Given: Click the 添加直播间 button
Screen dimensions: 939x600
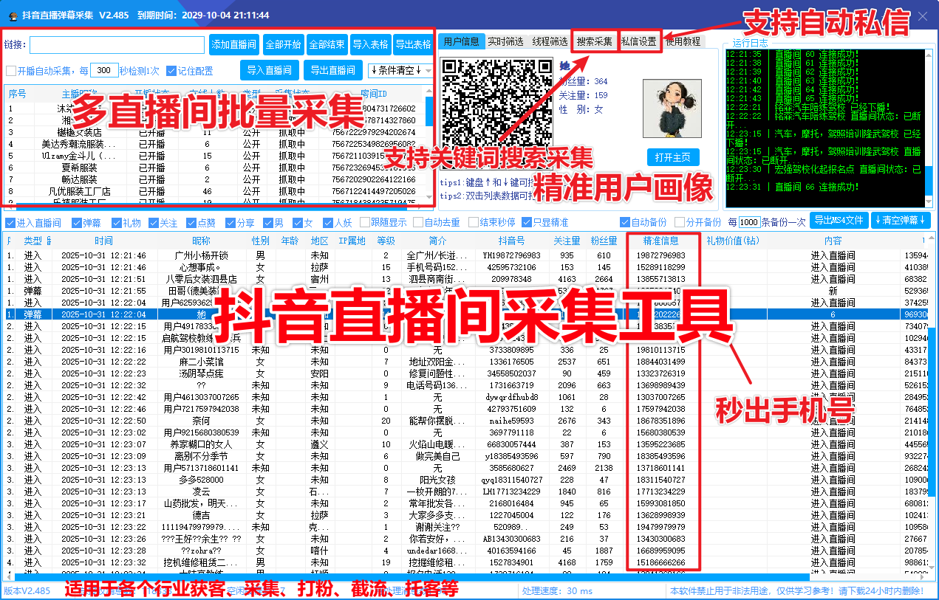Looking at the screenshot, I should (x=233, y=44).
